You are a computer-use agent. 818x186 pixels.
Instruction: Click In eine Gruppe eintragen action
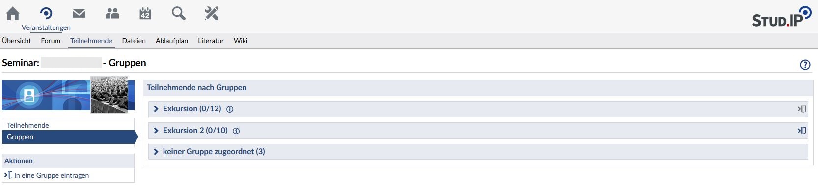click(52, 175)
